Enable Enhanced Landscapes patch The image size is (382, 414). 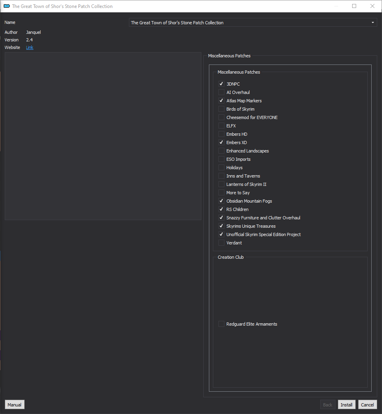click(221, 151)
